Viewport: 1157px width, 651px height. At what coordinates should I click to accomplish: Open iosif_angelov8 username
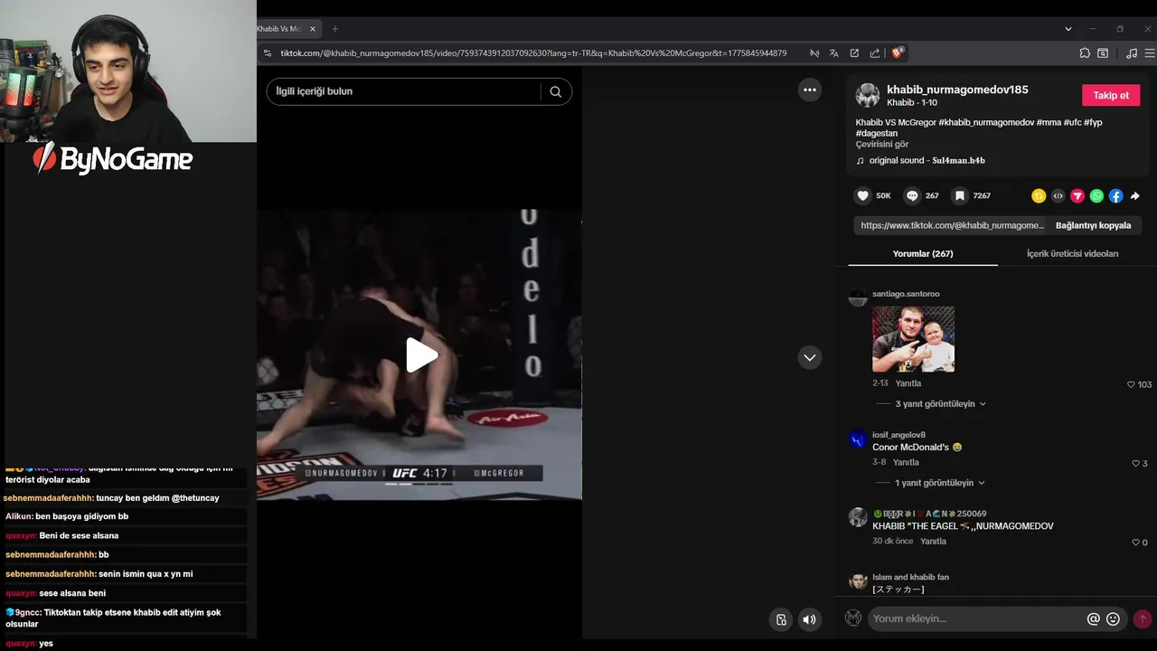(898, 435)
